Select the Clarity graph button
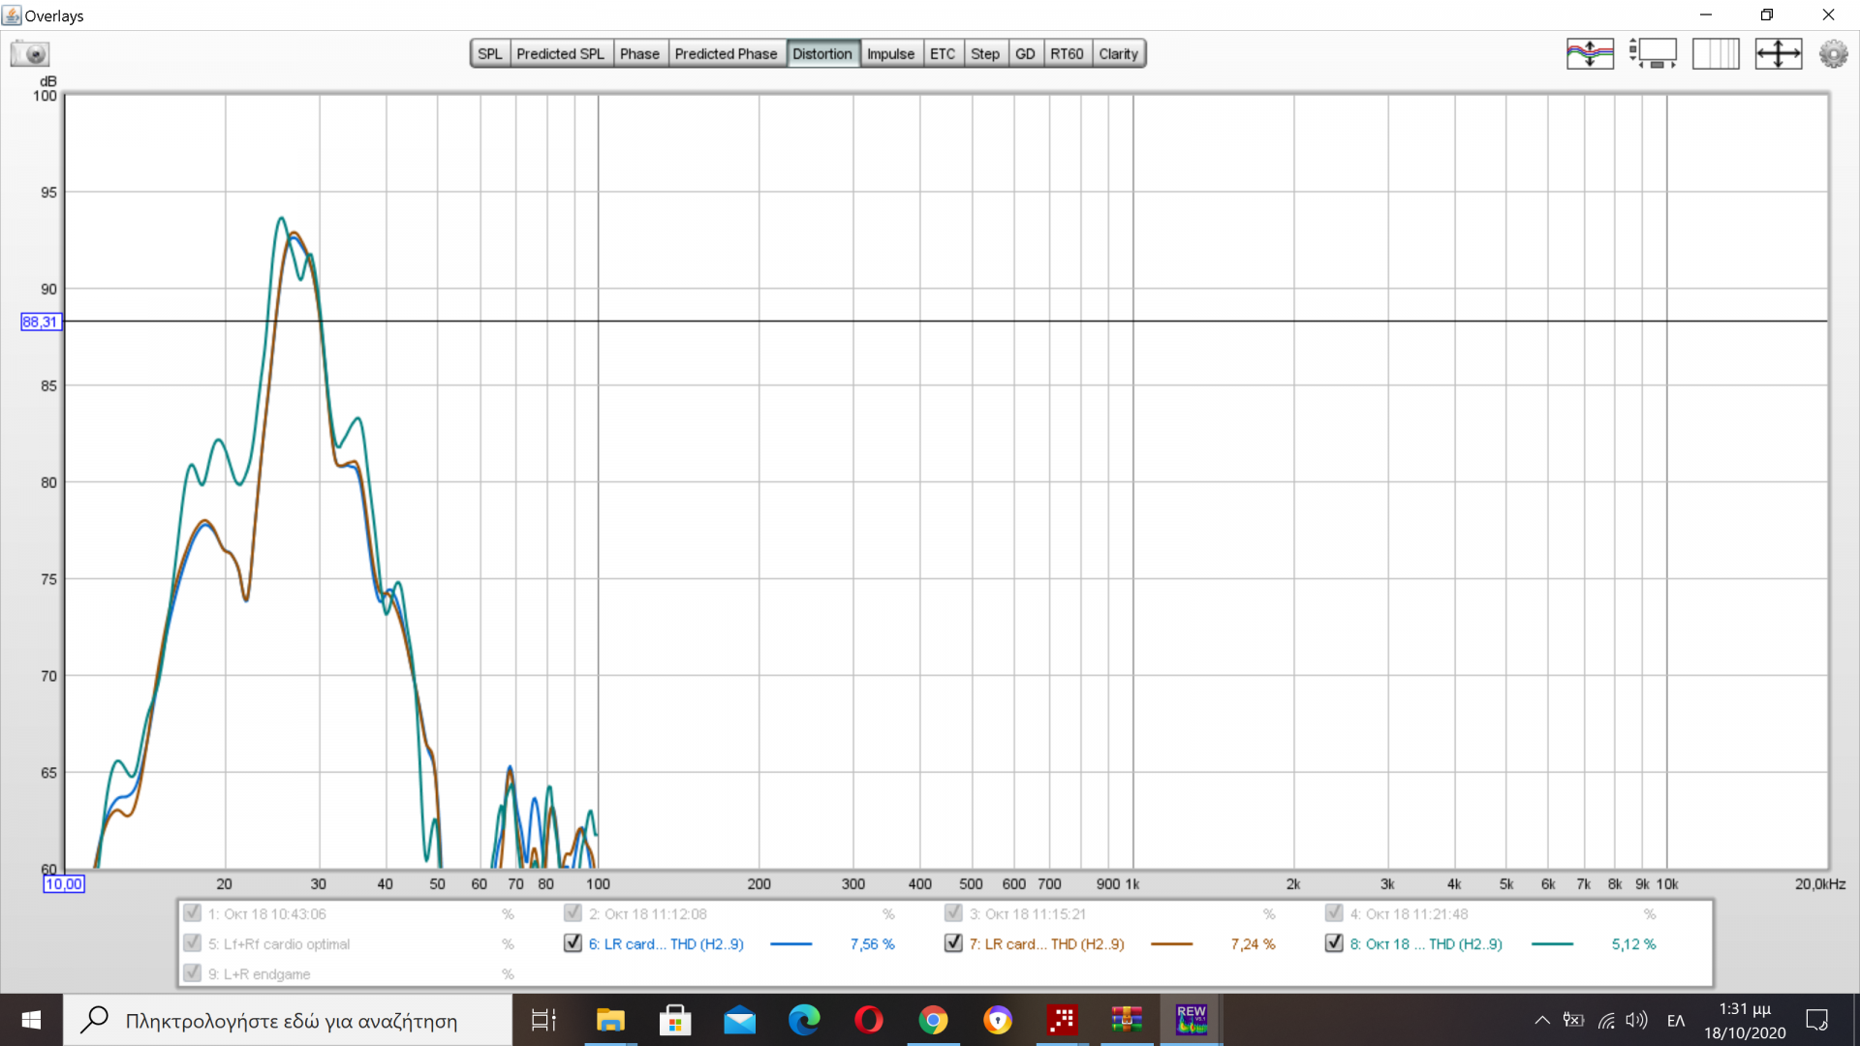The height and width of the screenshot is (1046, 1860). 1118,53
